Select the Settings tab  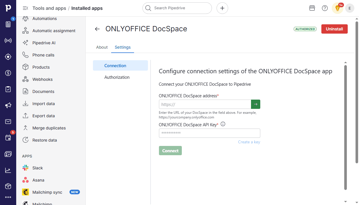pos(123,47)
